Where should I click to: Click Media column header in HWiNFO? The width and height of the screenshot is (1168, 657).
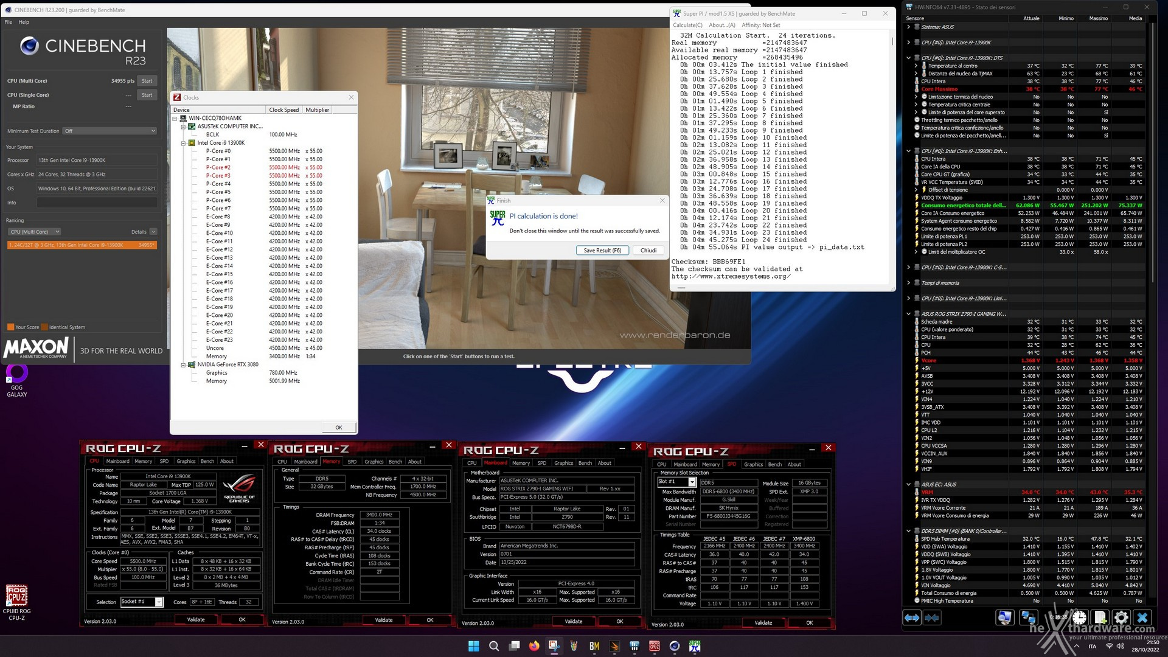pos(1135,18)
